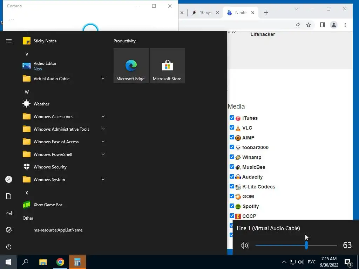The width and height of the screenshot is (359, 269).
Task: Toggle Chrome side panel icon
Action: pos(323,25)
